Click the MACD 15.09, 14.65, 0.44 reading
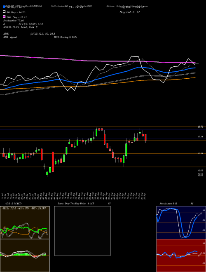Image resolution: width=206 pixels, height=272 pixels. point(21,27)
